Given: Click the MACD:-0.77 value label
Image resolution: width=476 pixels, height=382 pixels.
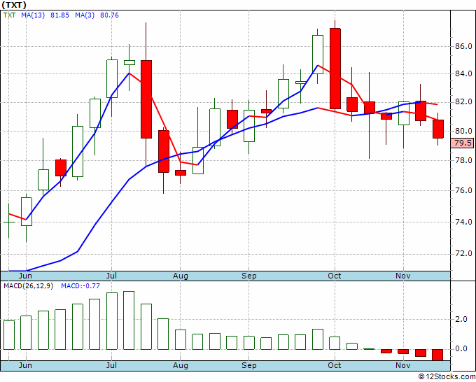Looking at the screenshot, I should click(80, 286).
